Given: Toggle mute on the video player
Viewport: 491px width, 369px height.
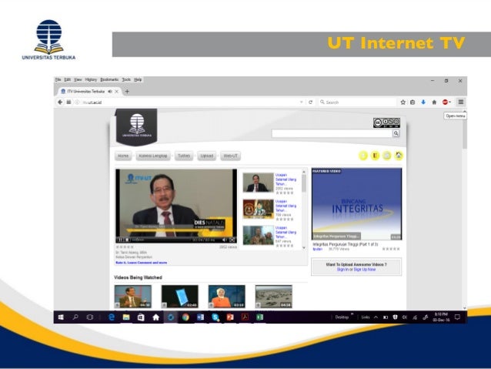Looking at the screenshot, I should pyautogui.click(x=224, y=240).
